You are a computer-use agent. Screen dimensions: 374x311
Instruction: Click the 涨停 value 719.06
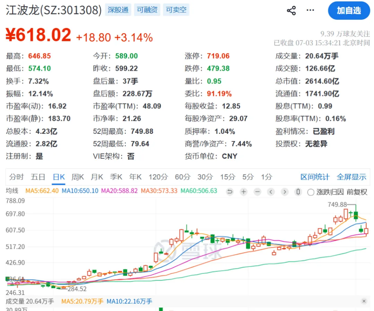tap(218, 56)
